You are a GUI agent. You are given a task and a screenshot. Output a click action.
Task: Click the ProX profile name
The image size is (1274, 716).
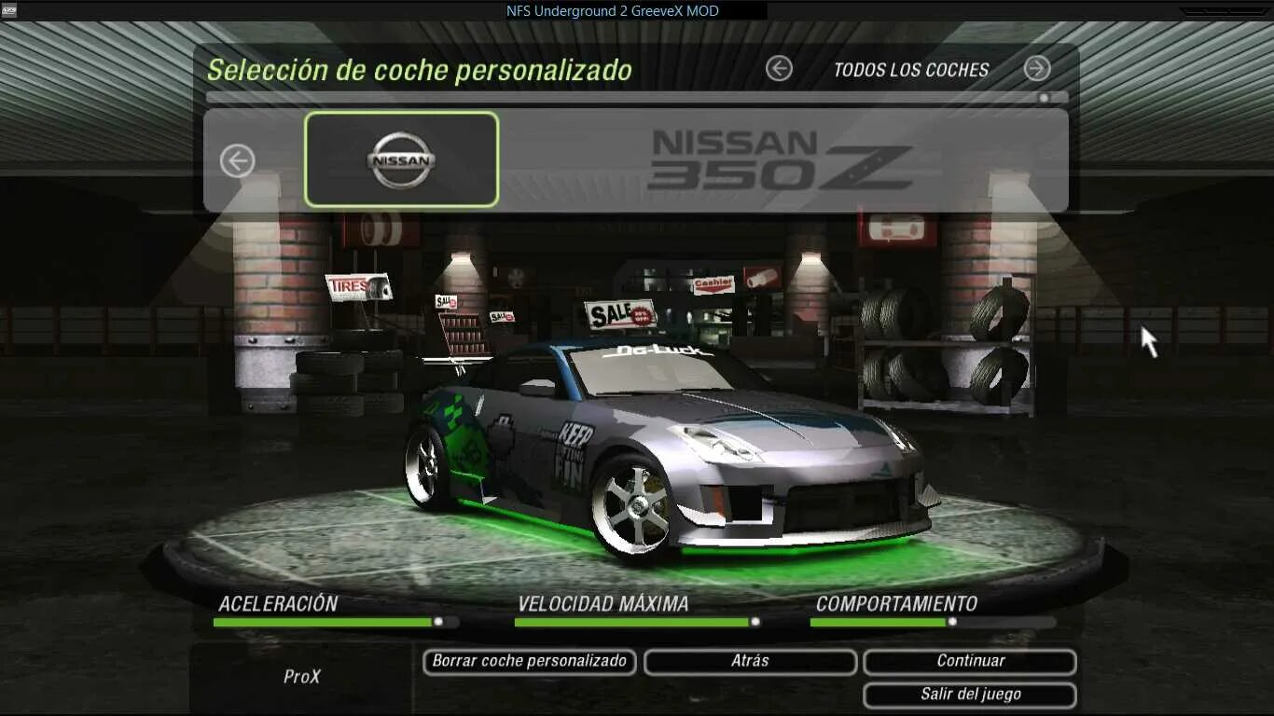302,677
